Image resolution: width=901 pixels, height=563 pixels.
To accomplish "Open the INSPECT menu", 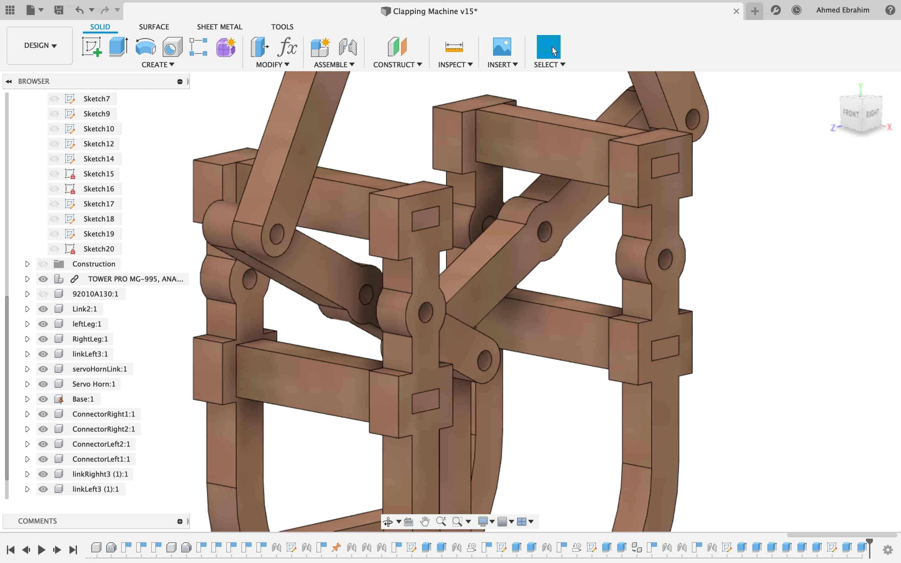I will 455,64.
